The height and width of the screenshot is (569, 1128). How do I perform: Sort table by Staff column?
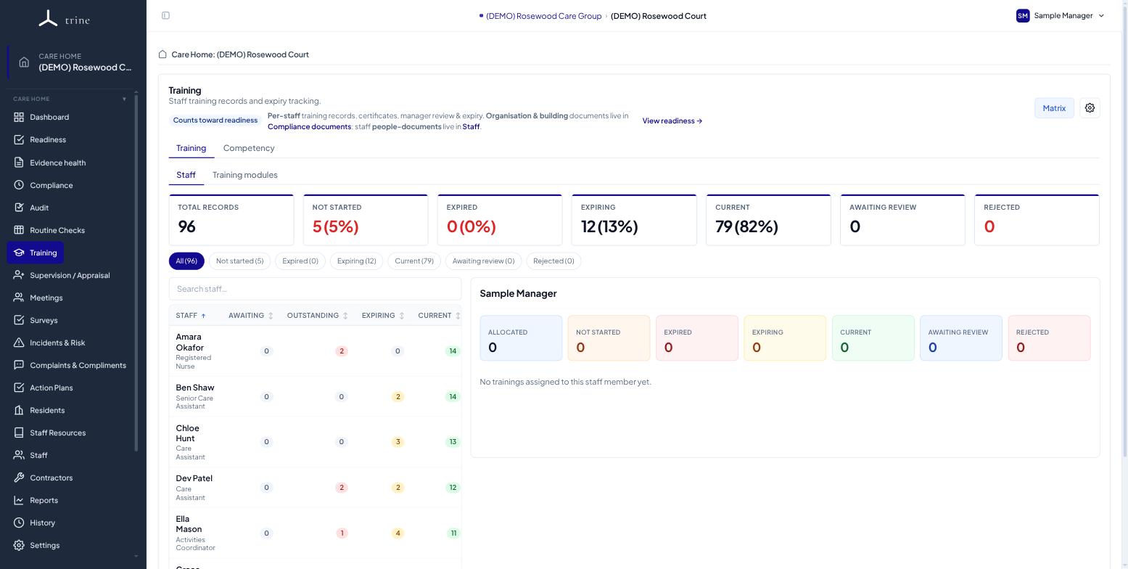[191, 316]
